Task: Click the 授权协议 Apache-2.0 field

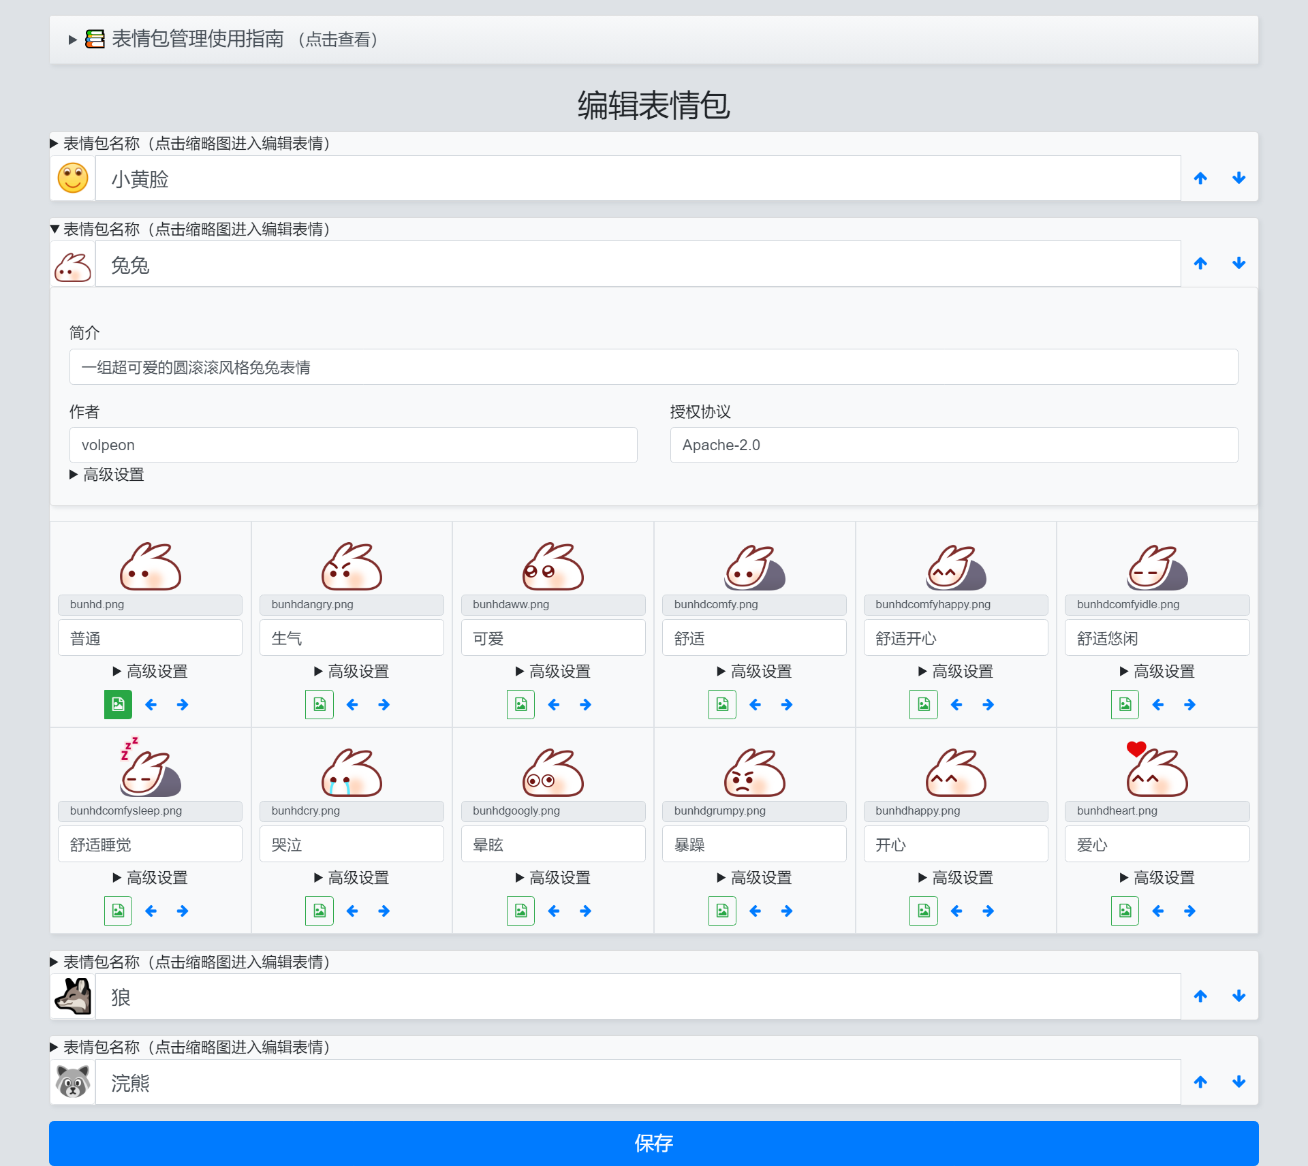Action: 954,445
